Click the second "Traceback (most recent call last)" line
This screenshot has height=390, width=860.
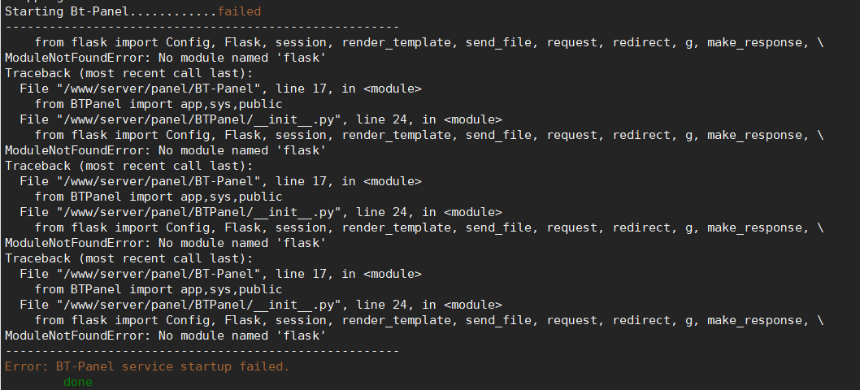pos(129,166)
